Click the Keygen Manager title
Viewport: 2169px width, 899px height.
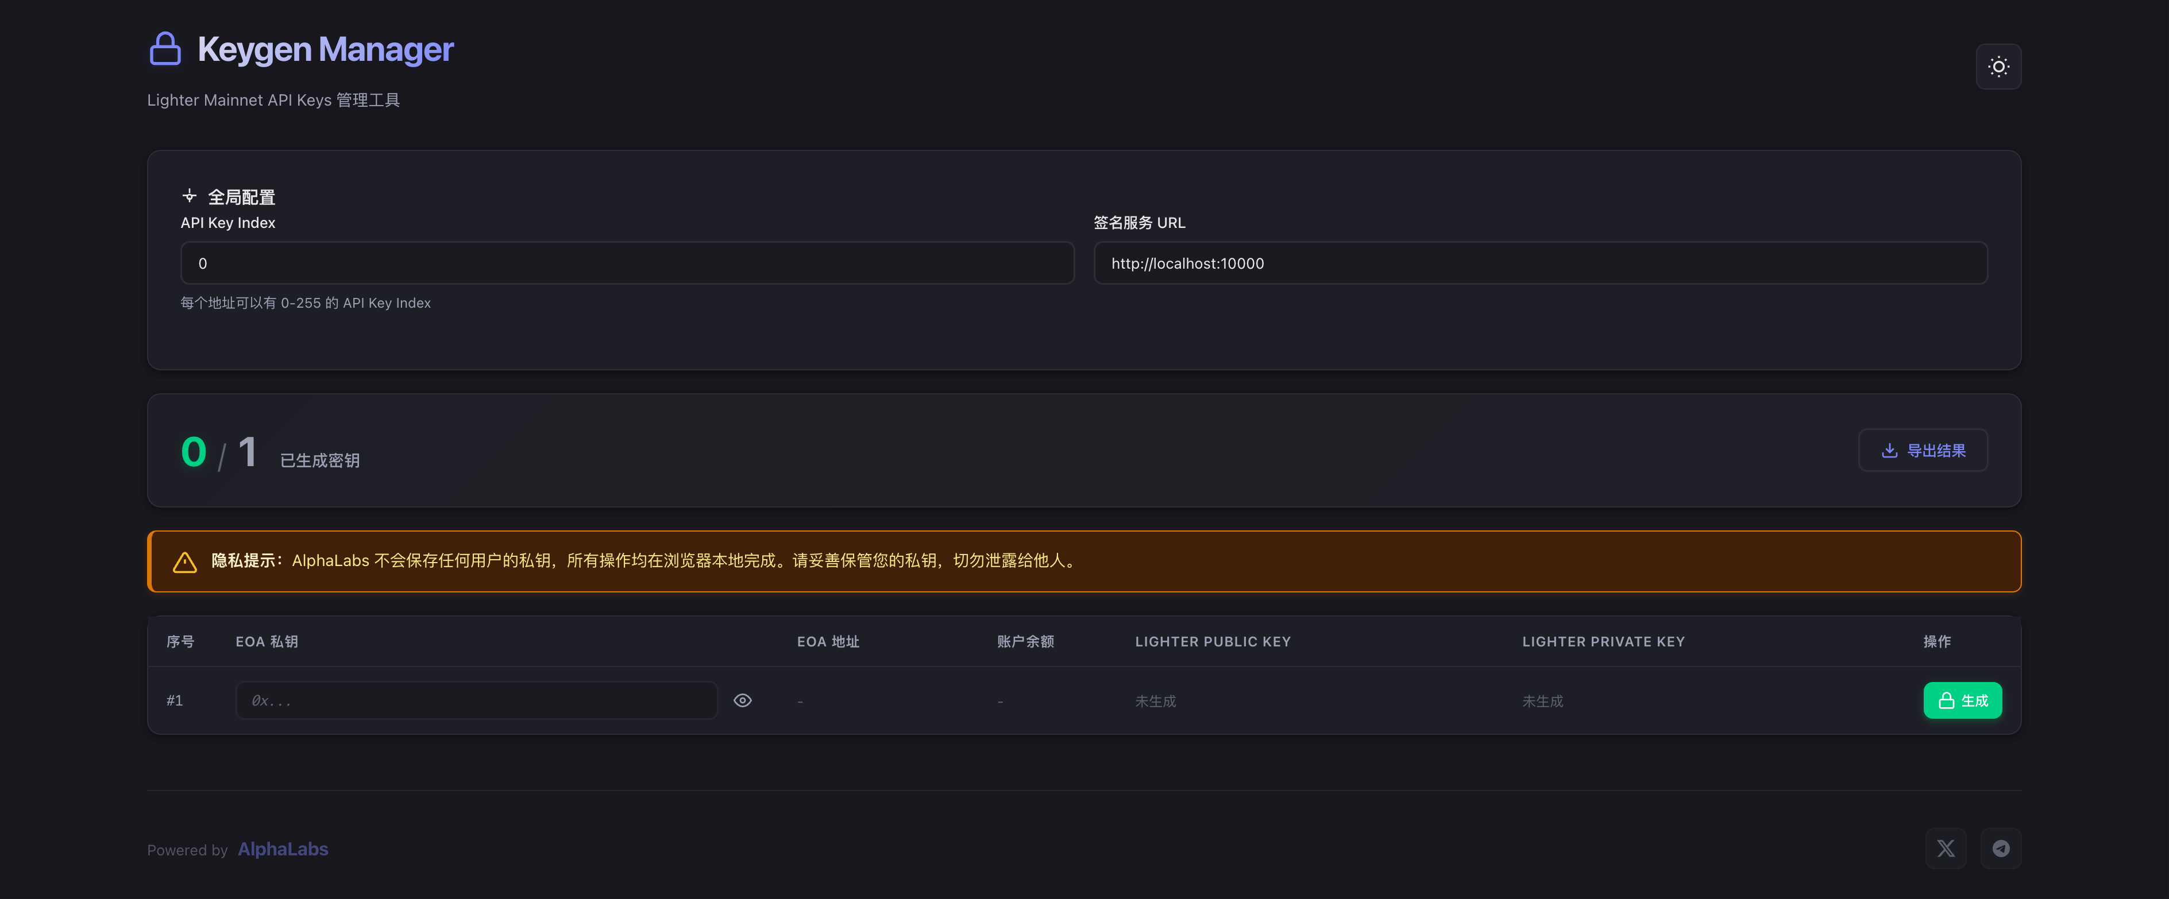tap(325, 50)
